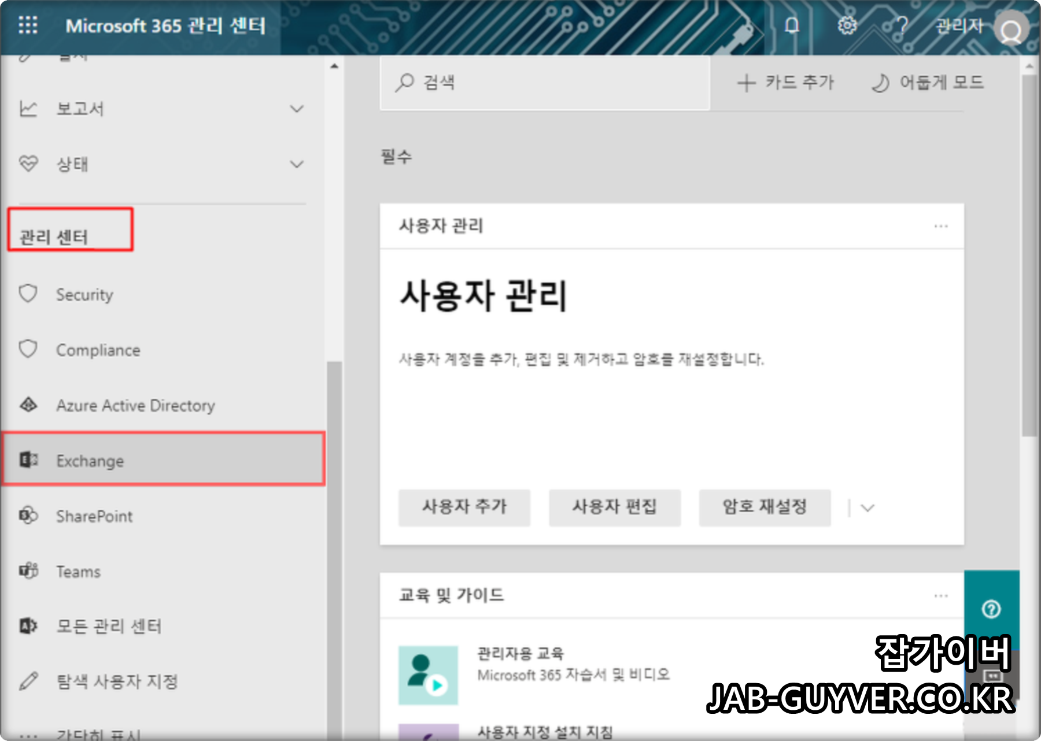
Task: Click the 검색 input field
Action: click(545, 83)
